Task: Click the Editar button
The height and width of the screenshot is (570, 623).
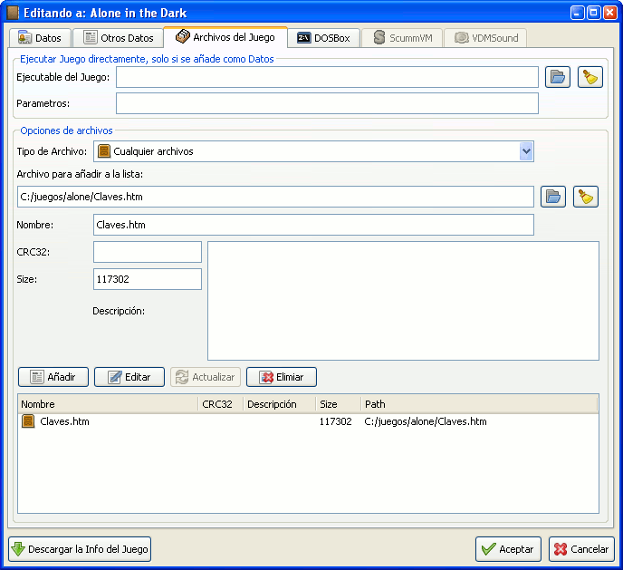Action: [x=129, y=377]
